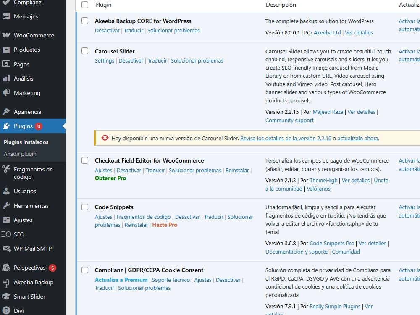This screenshot has width=420, height=315.
Task: Open Akeeba Ltd author link
Action: point(327,33)
